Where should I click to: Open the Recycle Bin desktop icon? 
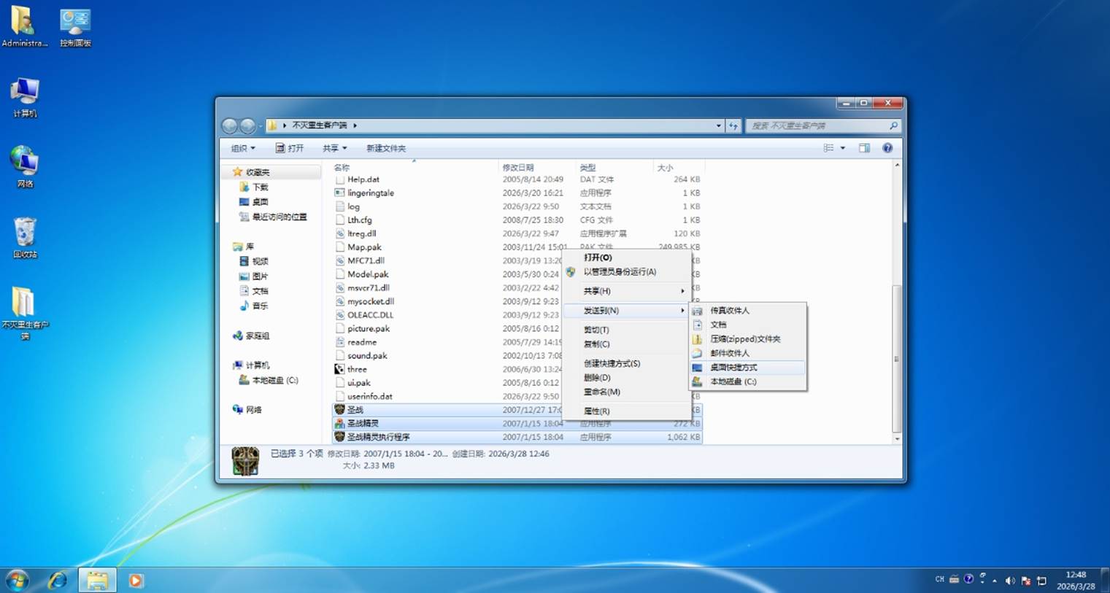25,235
